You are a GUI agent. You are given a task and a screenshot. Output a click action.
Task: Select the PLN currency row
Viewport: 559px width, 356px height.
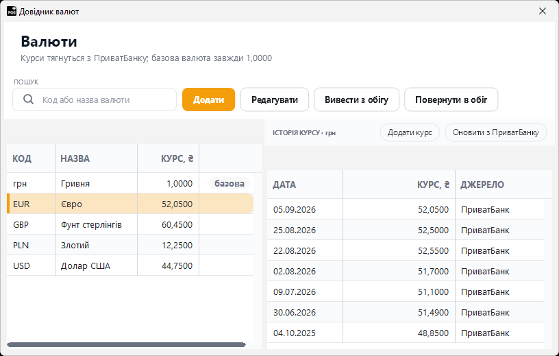tap(130, 246)
